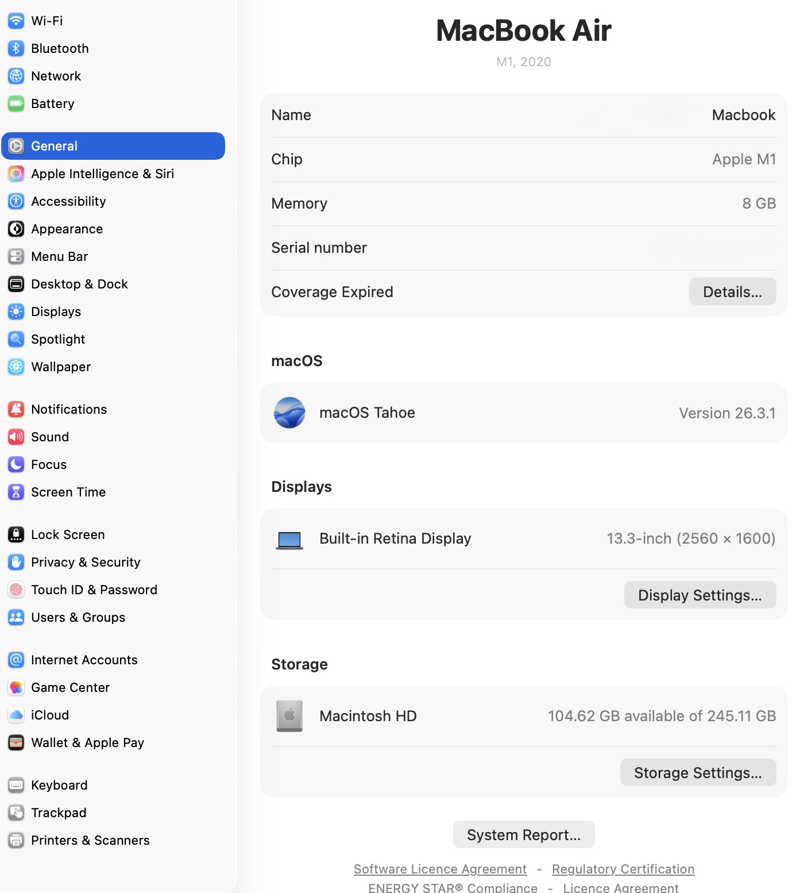Viewport: 796px width, 893px height.
Task: Open Spotlight magnifier icon
Action: (16, 339)
